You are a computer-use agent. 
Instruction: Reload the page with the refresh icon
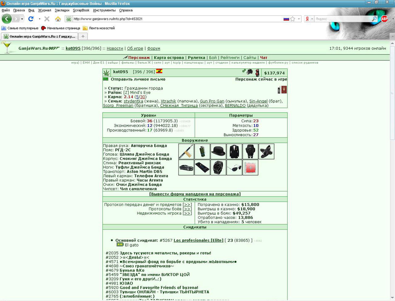[31, 19]
